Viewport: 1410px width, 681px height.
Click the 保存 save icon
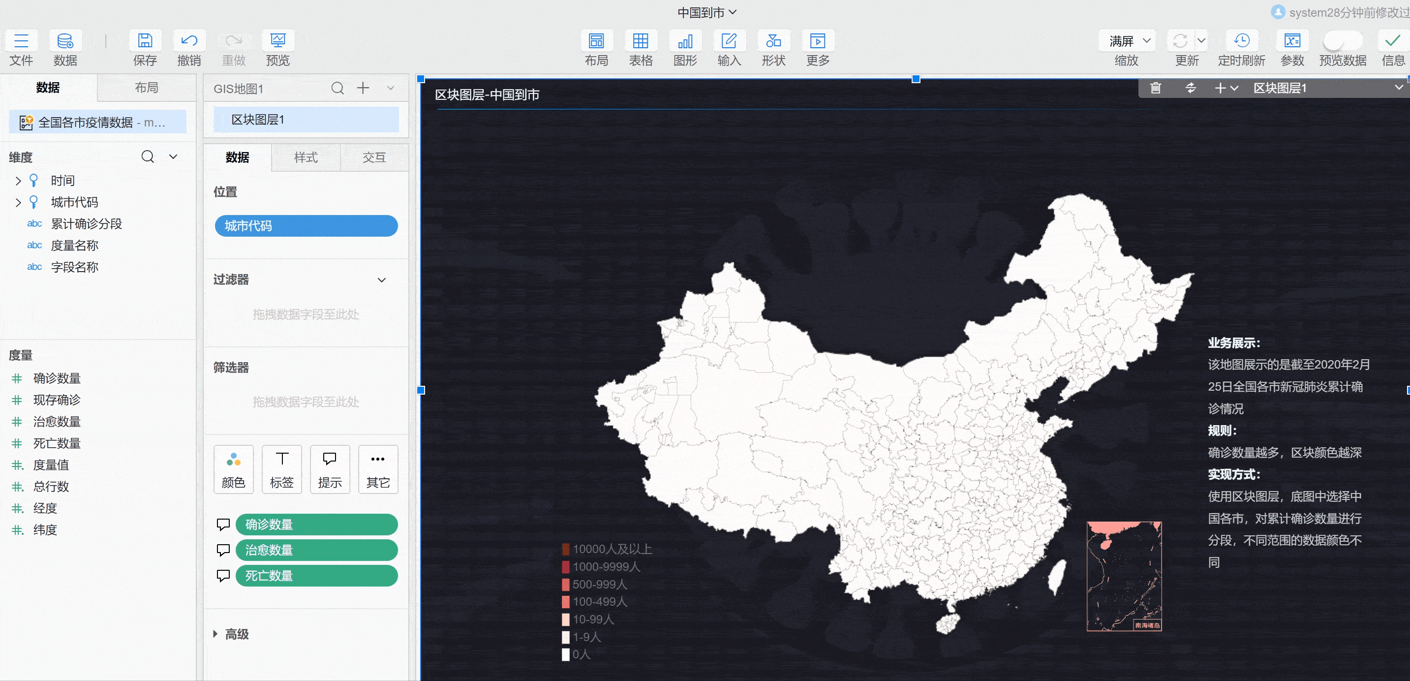pos(145,41)
